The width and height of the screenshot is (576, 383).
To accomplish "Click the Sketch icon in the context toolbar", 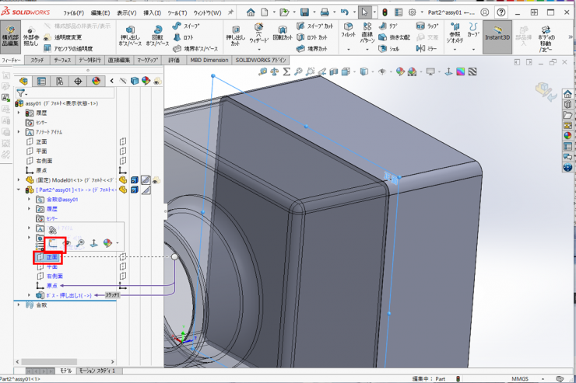I will [x=51, y=243].
